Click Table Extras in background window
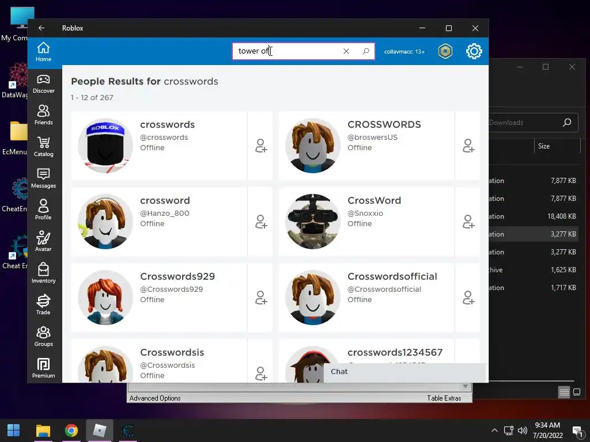590x442 pixels. (444, 398)
